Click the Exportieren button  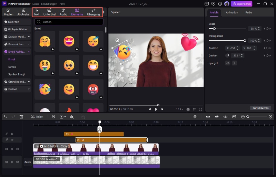coord(241,4)
